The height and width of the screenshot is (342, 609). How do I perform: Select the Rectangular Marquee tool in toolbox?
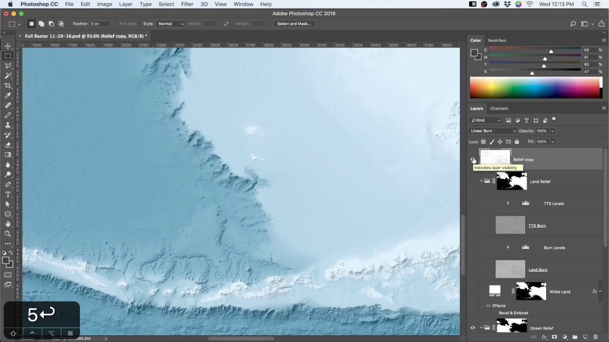[x=8, y=56]
